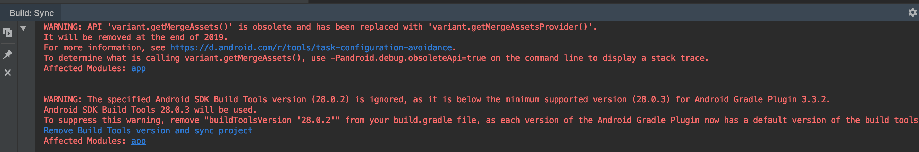The width and height of the screenshot is (919, 152).
Task: Click 'Build Tools 28.0.3 will be used' line
Action: click(x=150, y=110)
